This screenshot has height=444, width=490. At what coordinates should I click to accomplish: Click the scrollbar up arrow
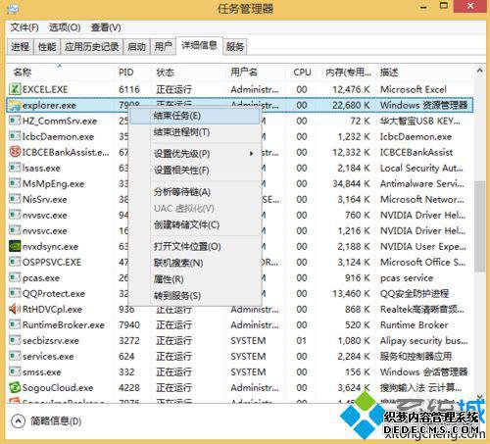click(x=479, y=71)
